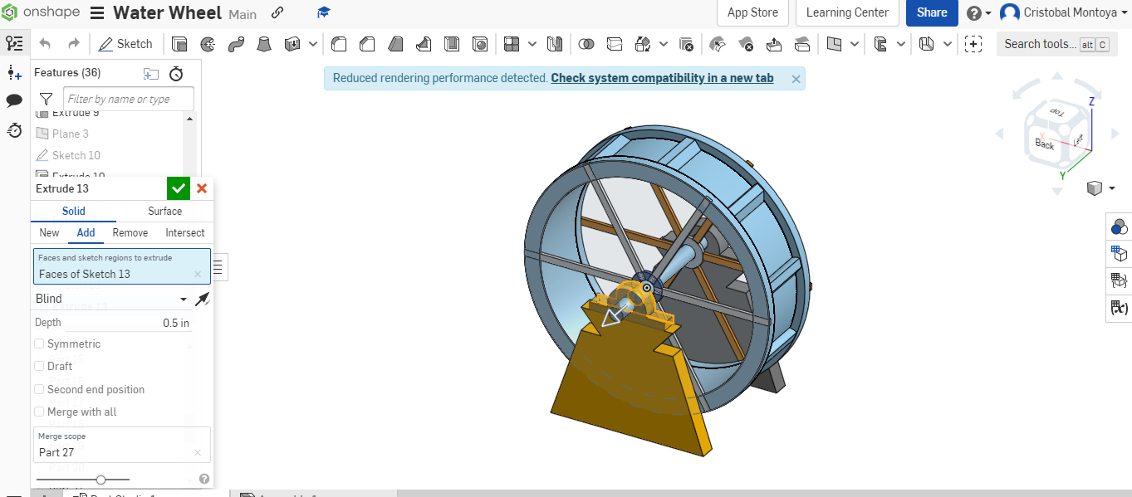Screen dimensions: 1132x497
Task: Select the Add operation option
Action: click(86, 233)
